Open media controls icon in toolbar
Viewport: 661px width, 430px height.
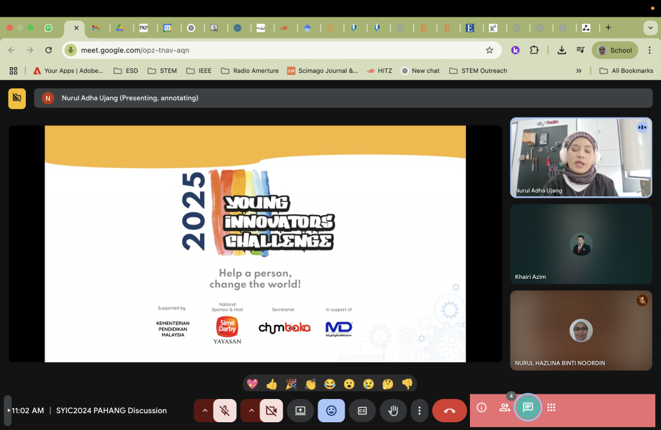click(580, 50)
